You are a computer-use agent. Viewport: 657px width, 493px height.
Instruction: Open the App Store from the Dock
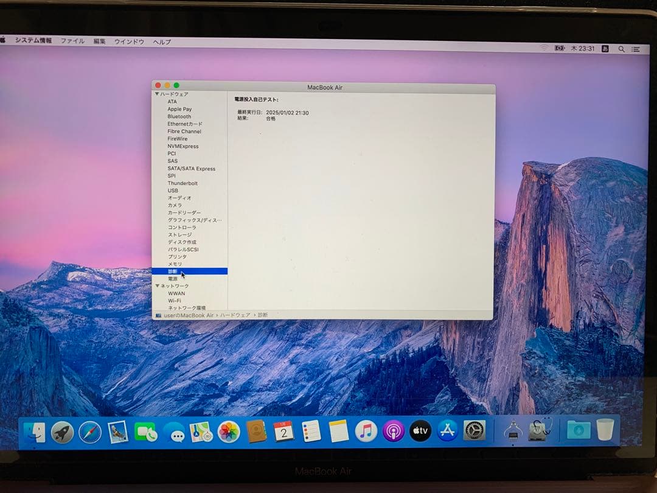[x=446, y=430]
